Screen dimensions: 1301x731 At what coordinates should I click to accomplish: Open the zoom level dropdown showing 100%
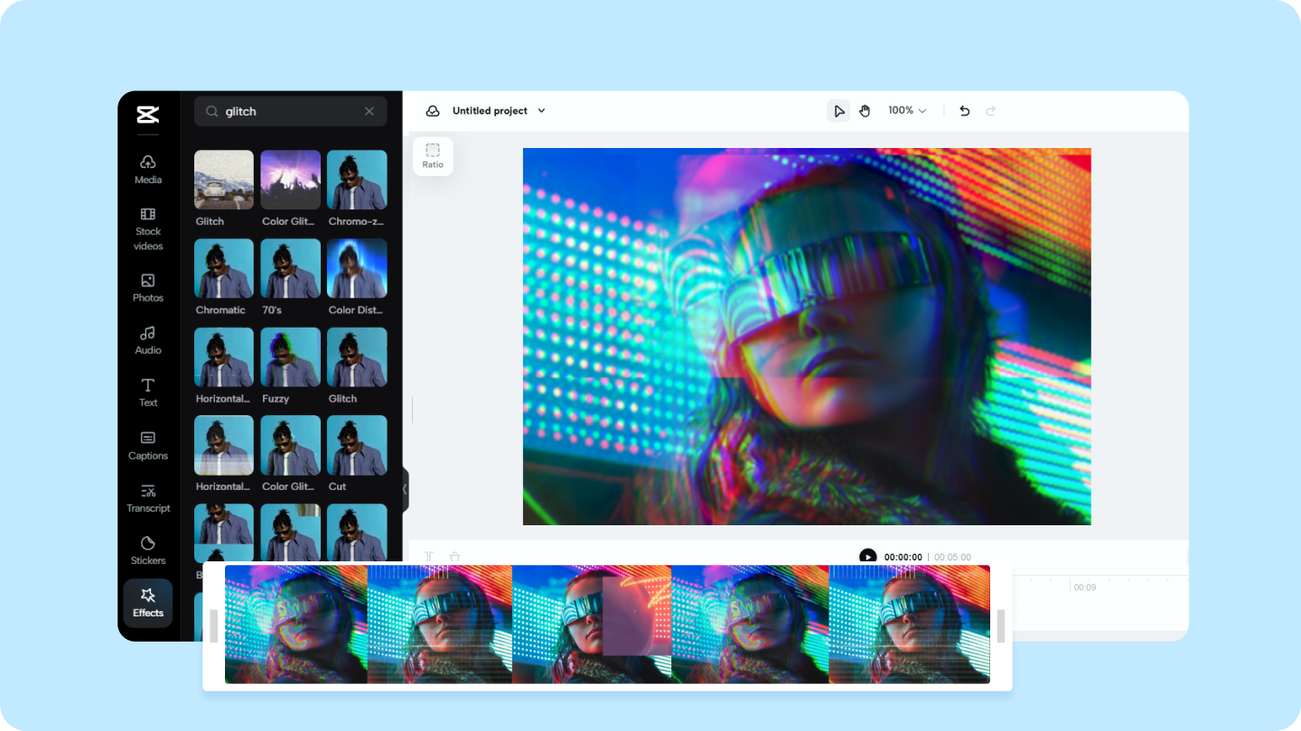(905, 110)
